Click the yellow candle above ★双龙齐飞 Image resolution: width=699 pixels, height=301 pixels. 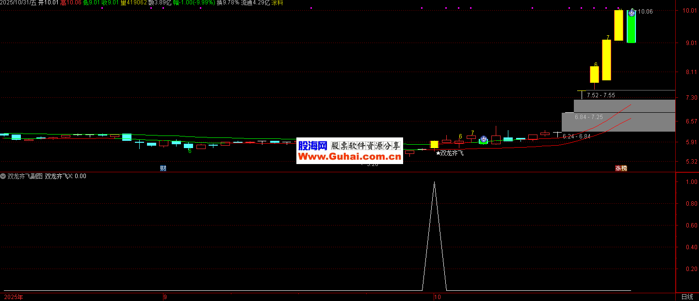coord(434,144)
